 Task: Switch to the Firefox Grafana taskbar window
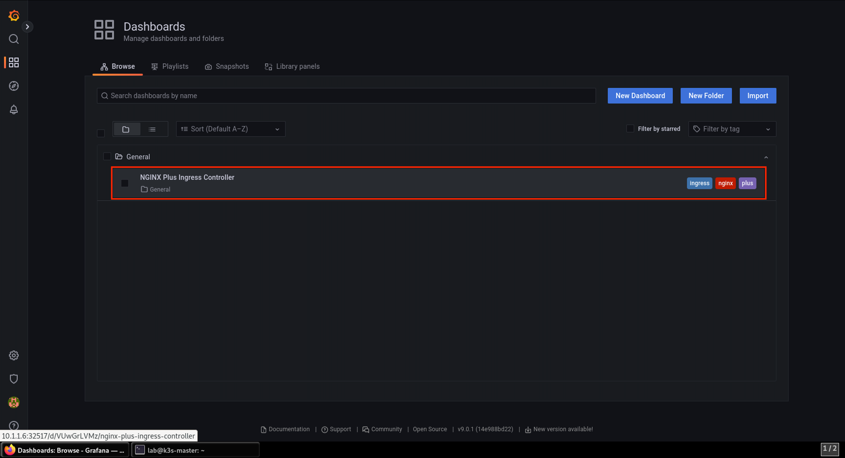(x=65, y=450)
